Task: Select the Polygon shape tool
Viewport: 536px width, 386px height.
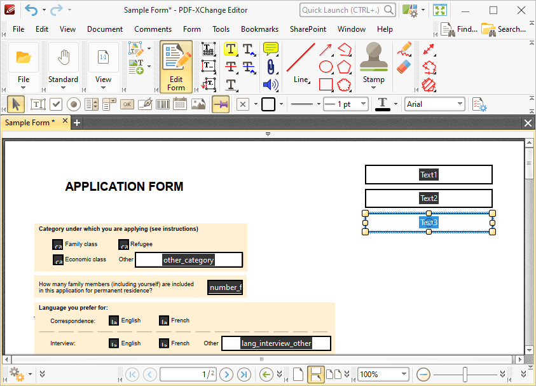Action: coord(344,67)
